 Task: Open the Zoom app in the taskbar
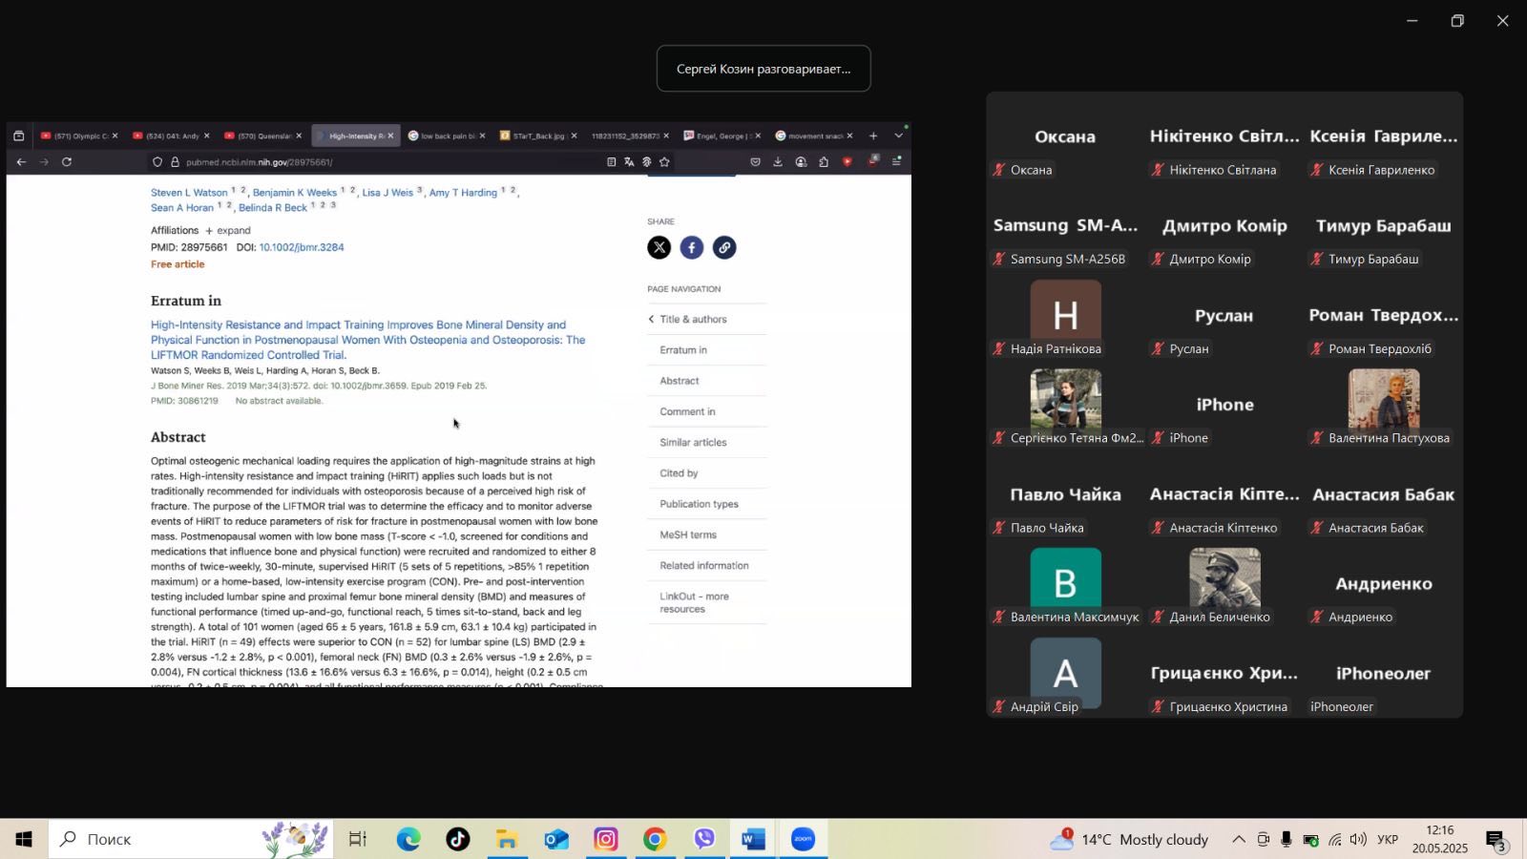803,839
